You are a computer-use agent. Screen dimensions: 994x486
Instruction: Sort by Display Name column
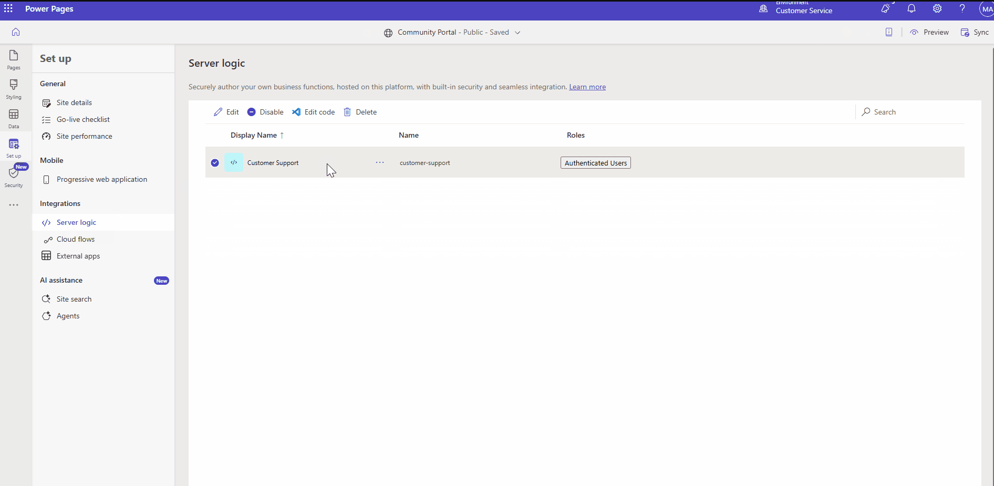257,135
